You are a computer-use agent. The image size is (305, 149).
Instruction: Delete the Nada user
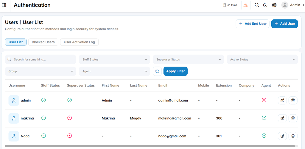click(x=293, y=136)
